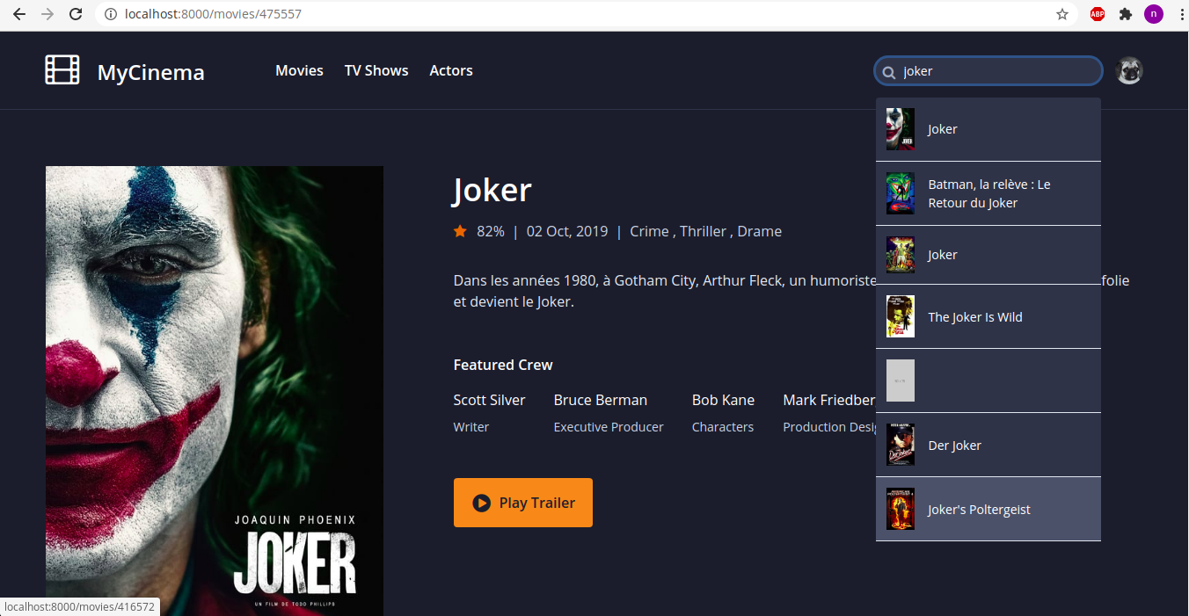This screenshot has height=616, width=1189.
Task: Click the site info icon in the address bar
Action: (x=111, y=14)
